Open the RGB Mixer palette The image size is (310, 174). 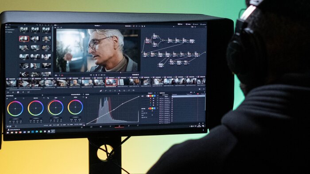tap(23, 92)
